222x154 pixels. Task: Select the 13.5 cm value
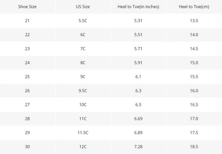[194, 21]
